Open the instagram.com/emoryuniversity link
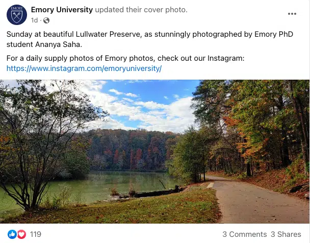Viewport: 310px width, 243px height. tap(84, 68)
